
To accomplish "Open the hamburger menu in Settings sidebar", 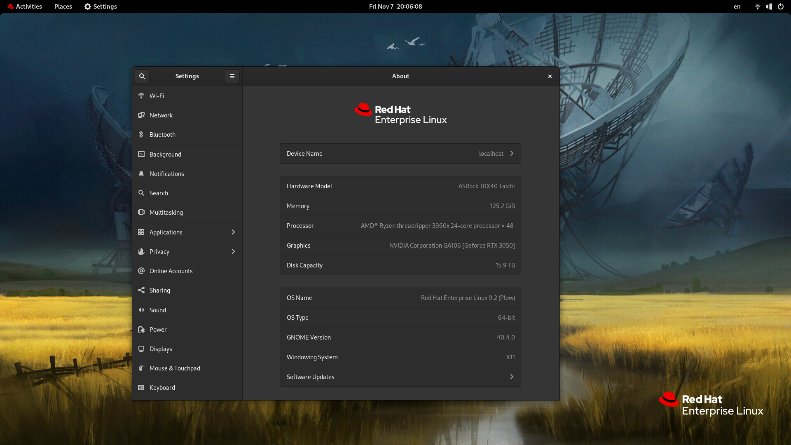I will (232, 76).
